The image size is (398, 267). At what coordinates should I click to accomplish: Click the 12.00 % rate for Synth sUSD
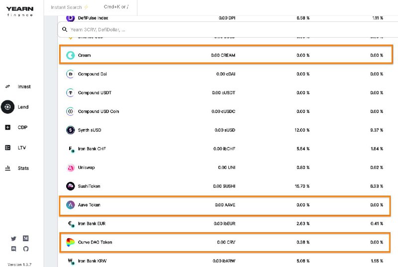[x=302, y=130]
